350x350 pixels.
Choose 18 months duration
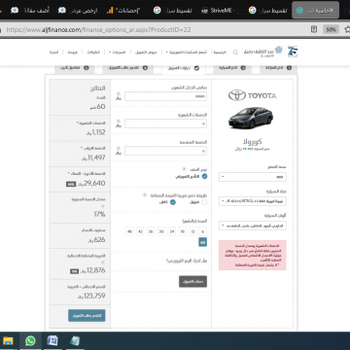(x=183, y=231)
